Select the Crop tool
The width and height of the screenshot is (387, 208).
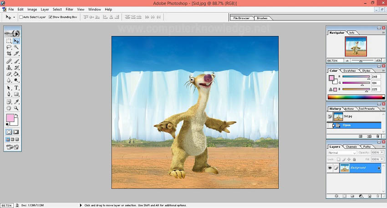coord(9,53)
